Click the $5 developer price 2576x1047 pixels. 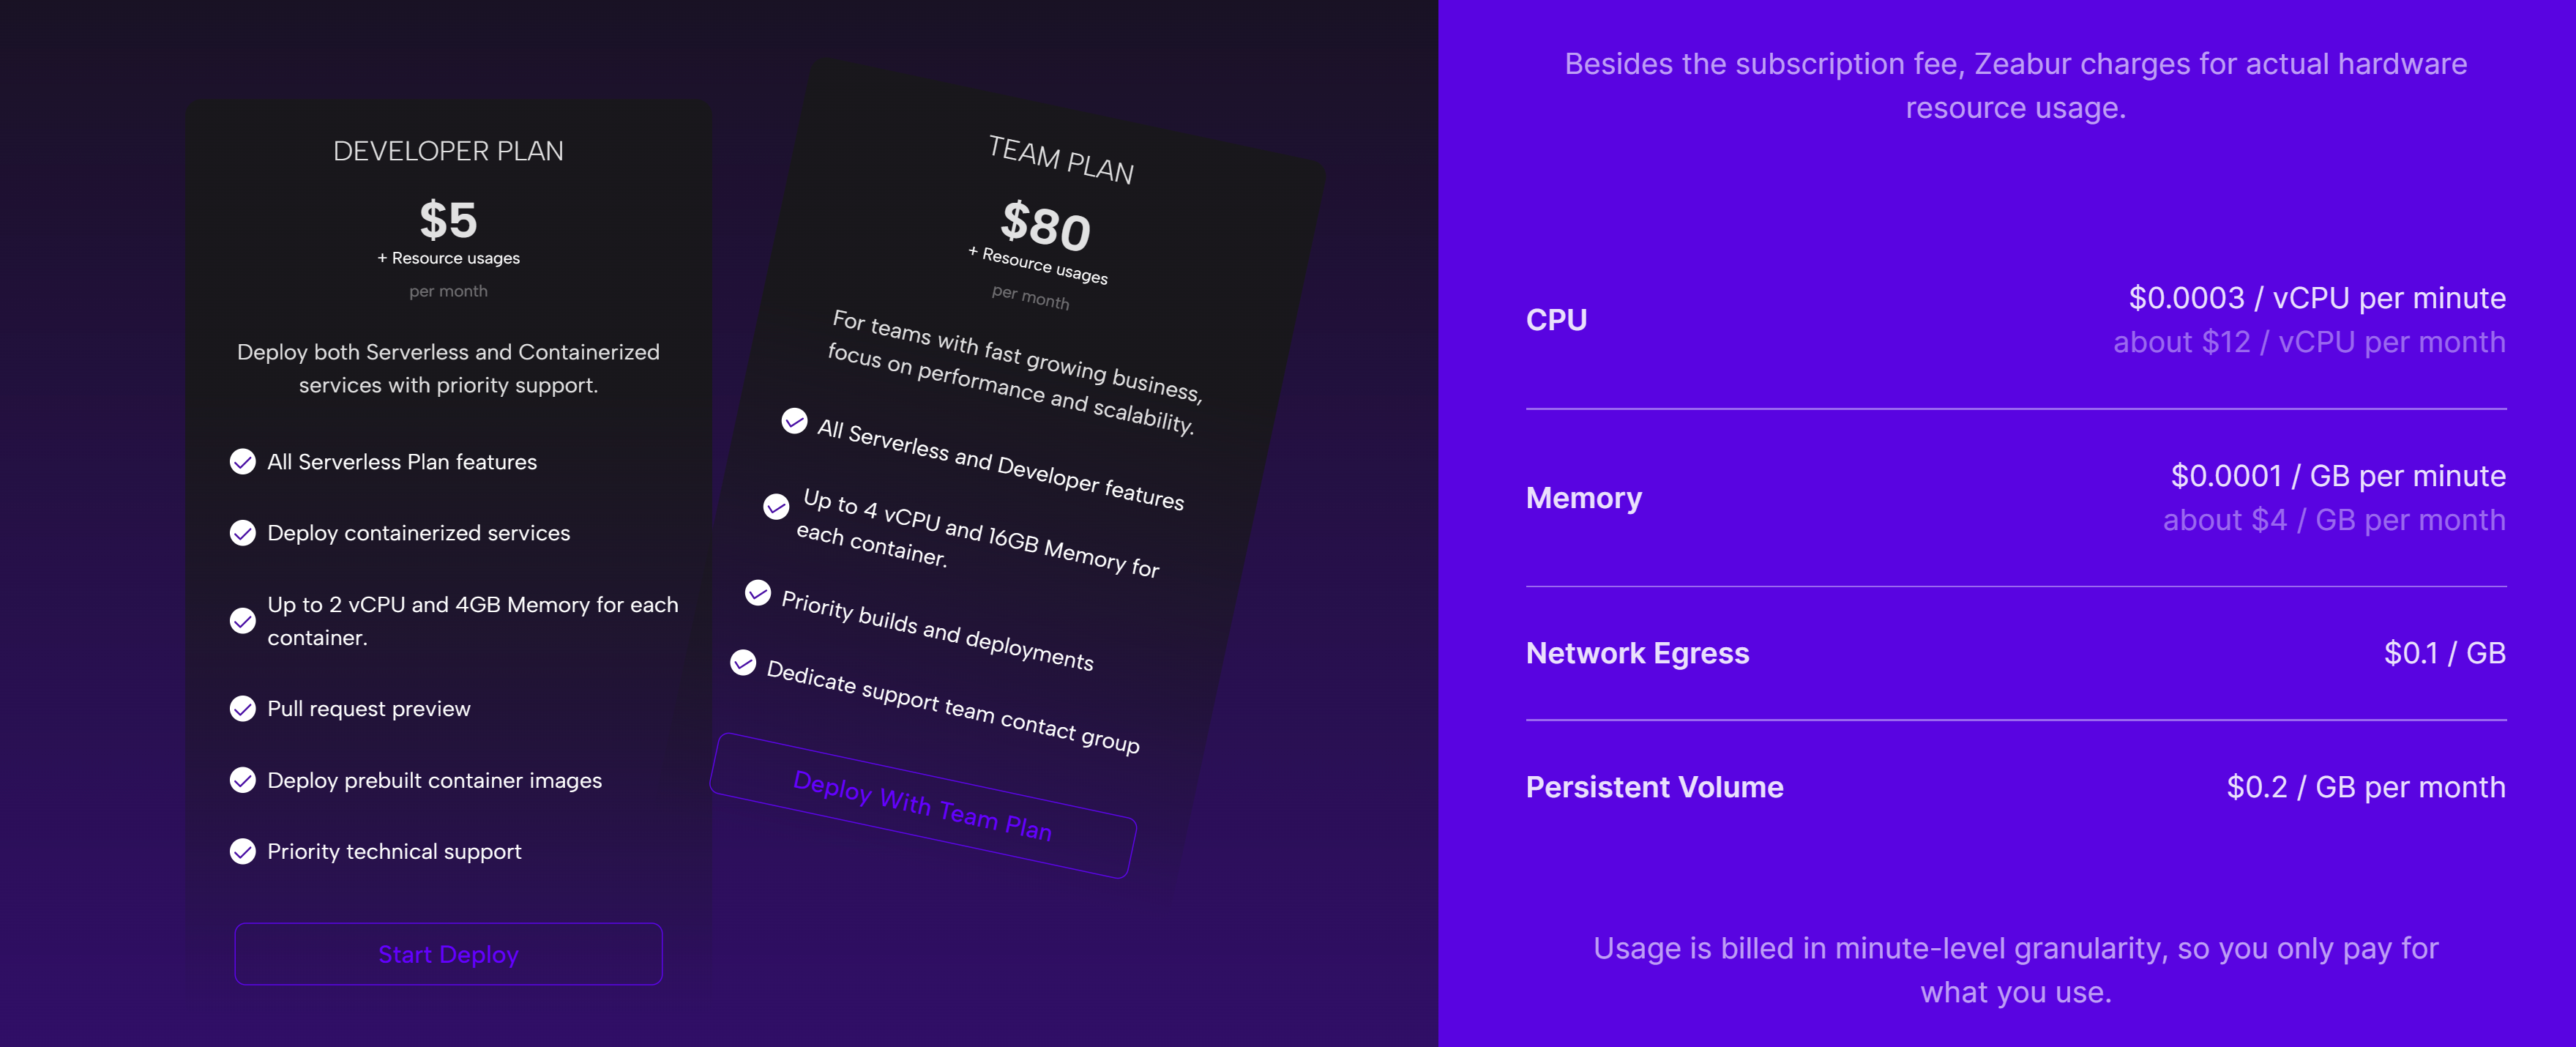[448, 219]
